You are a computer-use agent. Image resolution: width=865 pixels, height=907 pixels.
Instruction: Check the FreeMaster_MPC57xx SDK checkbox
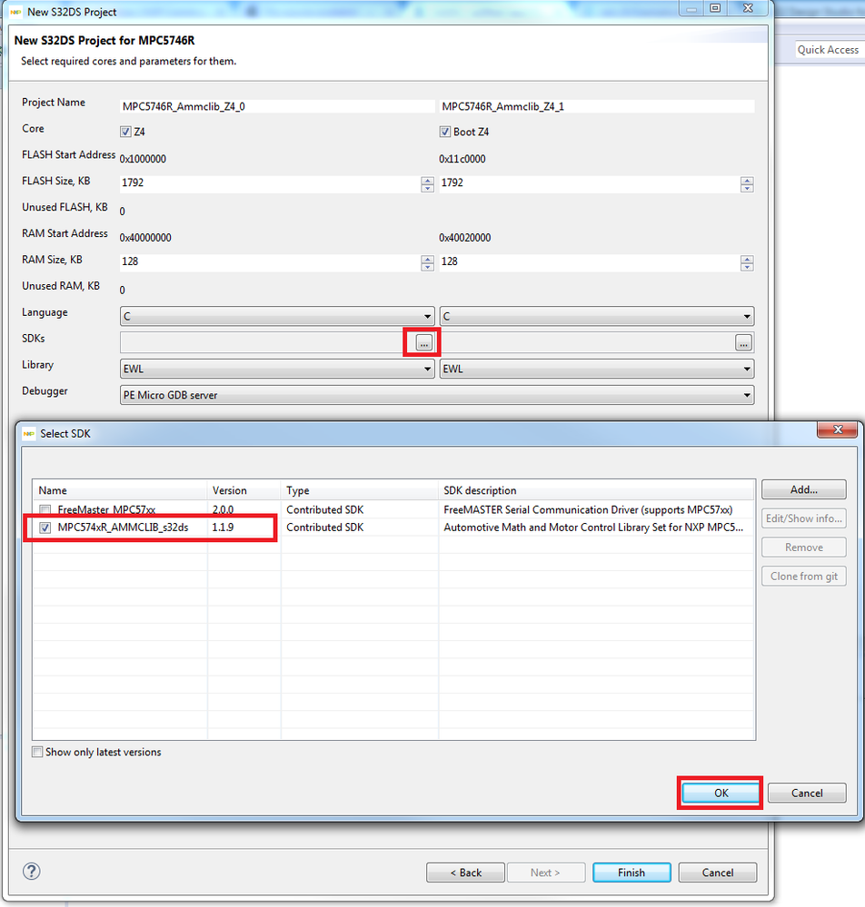tap(45, 509)
